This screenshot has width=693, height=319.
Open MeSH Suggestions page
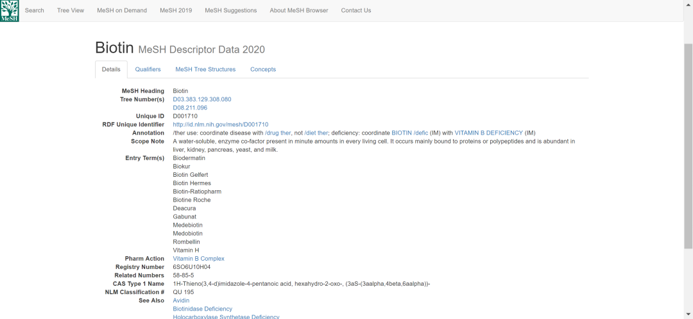tap(231, 10)
